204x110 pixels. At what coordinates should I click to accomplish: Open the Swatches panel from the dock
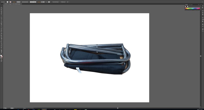click(203, 11)
